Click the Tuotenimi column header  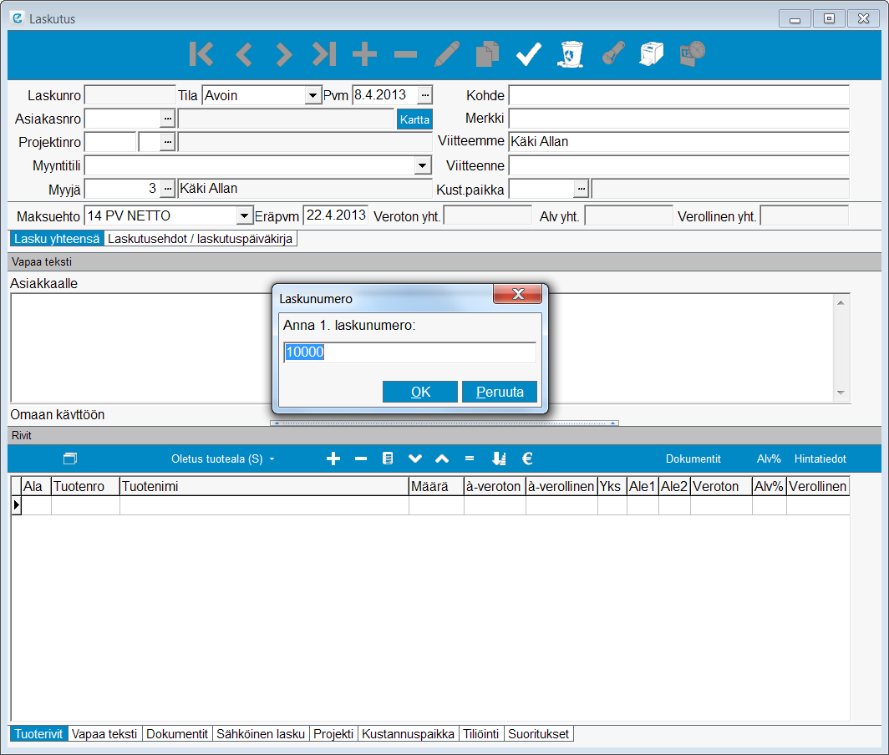tap(264, 486)
